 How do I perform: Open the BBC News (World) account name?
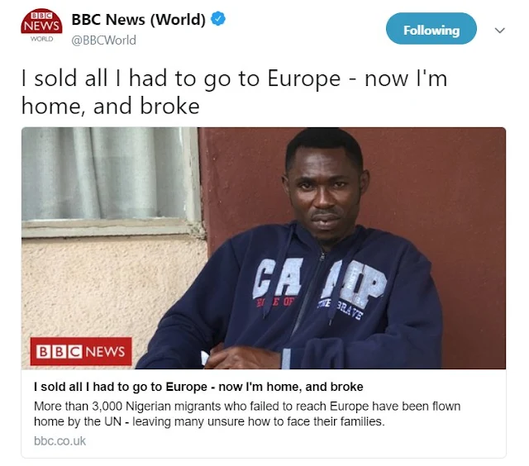pos(138,20)
